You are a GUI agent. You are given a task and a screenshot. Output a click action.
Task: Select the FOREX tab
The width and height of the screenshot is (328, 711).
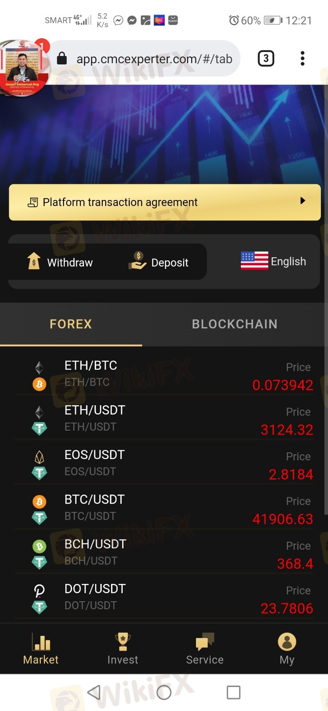tap(71, 324)
